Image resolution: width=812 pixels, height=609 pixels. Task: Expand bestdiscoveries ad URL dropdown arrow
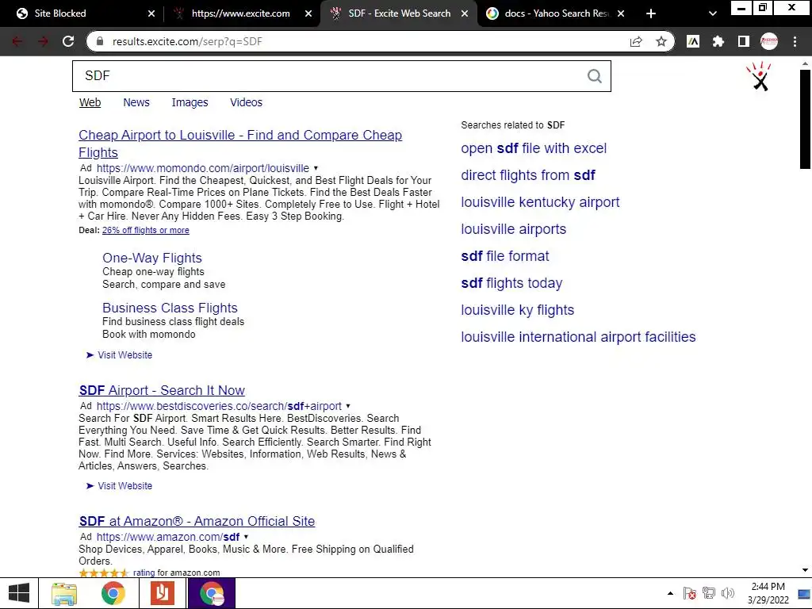coord(348,406)
